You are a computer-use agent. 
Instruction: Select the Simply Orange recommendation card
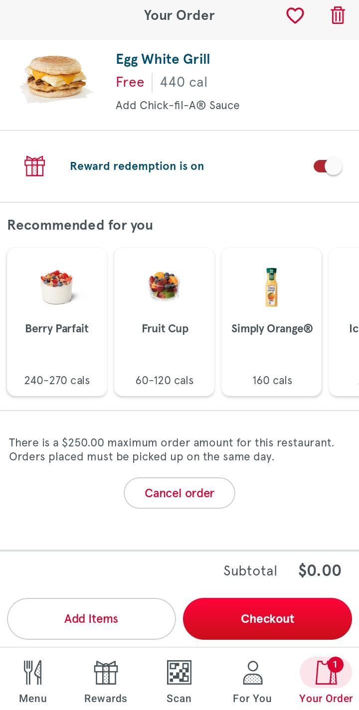(272, 322)
